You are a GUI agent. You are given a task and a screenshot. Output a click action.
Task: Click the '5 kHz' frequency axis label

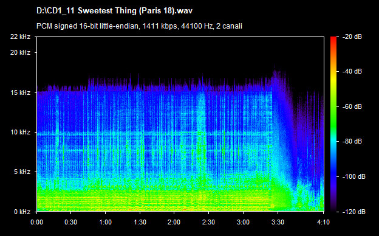click(22, 172)
